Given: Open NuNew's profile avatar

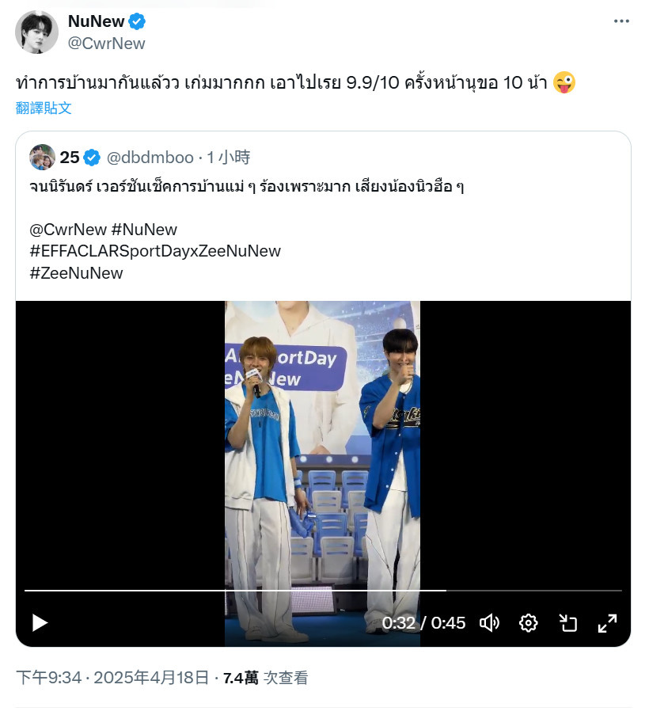Looking at the screenshot, I should coord(36,32).
